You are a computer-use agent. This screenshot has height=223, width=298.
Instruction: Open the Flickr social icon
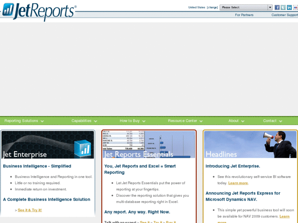point(296,7)
